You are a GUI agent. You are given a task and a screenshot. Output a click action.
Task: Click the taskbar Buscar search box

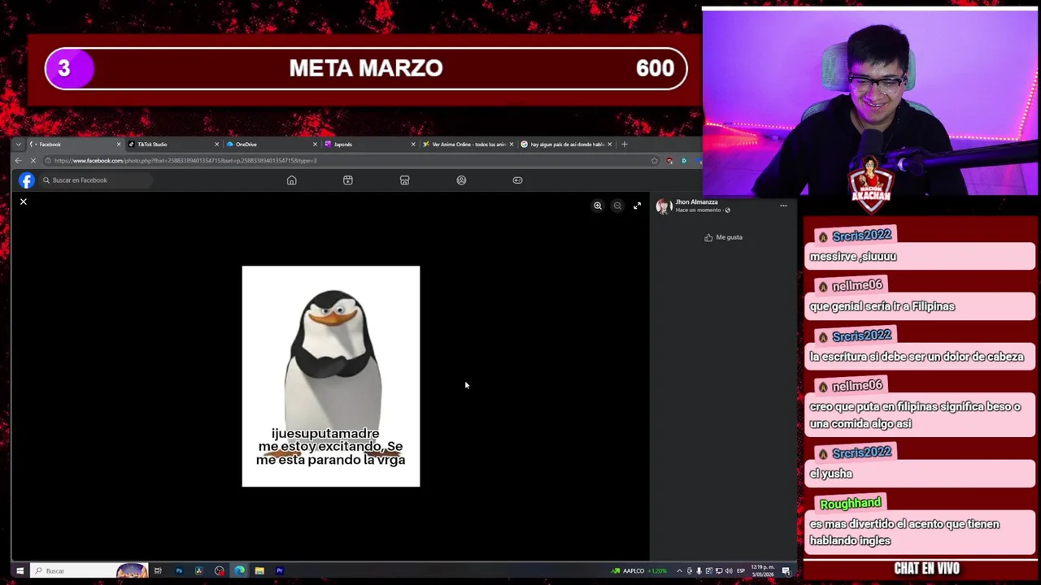(x=89, y=571)
